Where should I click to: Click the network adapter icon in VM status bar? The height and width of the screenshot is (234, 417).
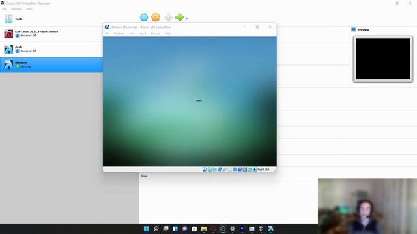pos(220,169)
